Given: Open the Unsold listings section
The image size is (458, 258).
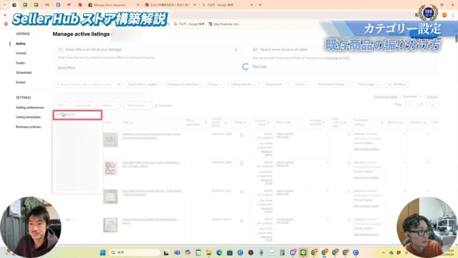Looking at the screenshot, I should pyautogui.click(x=21, y=53).
